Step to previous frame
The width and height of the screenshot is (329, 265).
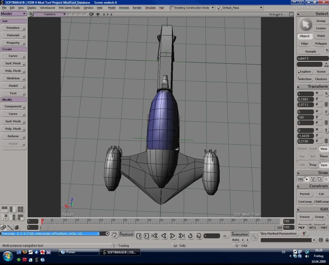coord(139,236)
